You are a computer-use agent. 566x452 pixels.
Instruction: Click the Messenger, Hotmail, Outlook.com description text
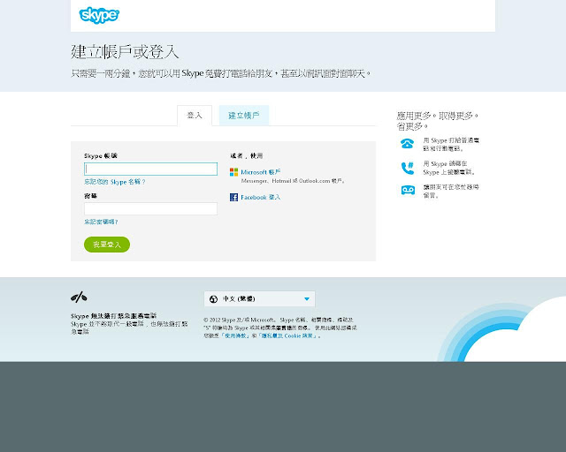293,181
